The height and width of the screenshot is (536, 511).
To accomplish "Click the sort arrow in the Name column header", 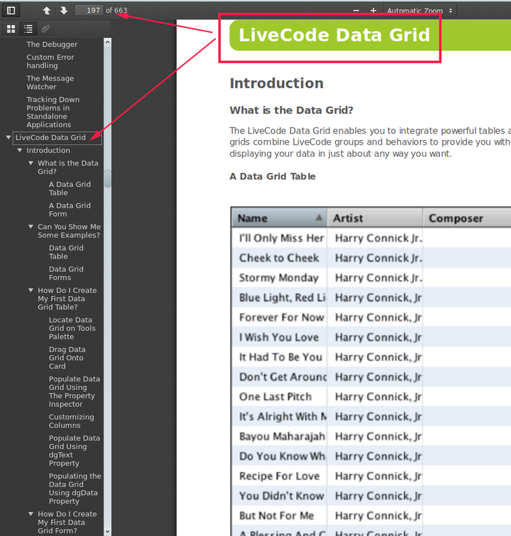I will click(x=319, y=217).
